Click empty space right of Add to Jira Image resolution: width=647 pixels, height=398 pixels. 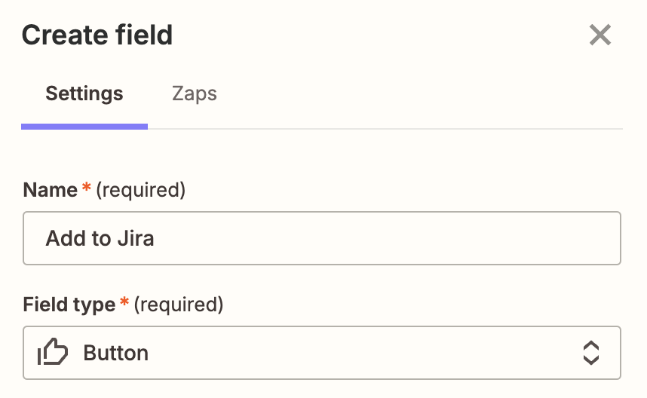pyautogui.click(x=392, y=238)
